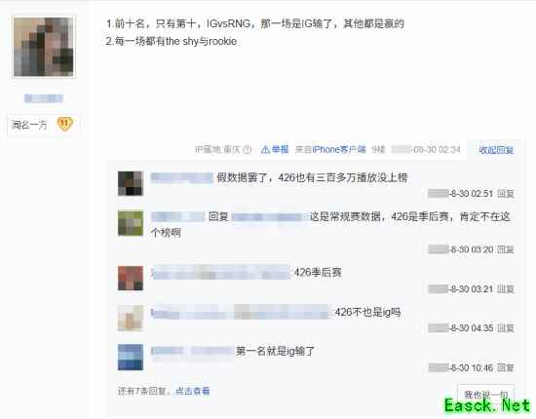Click 回复 on the 10:46 comment
This screenshot has height=419, width=536.
pos(506,367)
